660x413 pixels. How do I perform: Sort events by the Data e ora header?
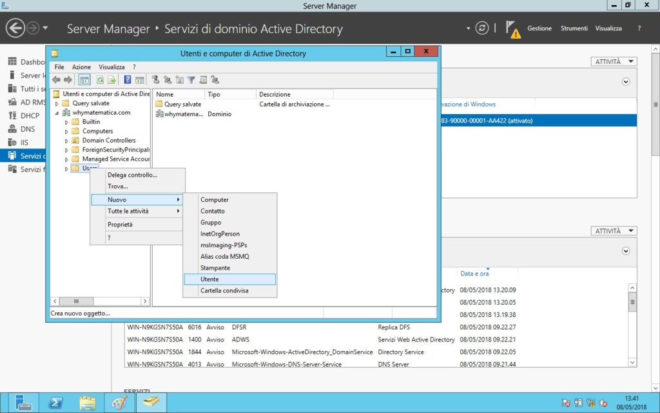click(474, 274)
